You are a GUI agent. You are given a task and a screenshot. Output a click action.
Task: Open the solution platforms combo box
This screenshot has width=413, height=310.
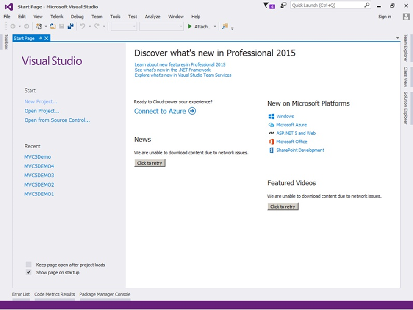click(x=161, y=26)
